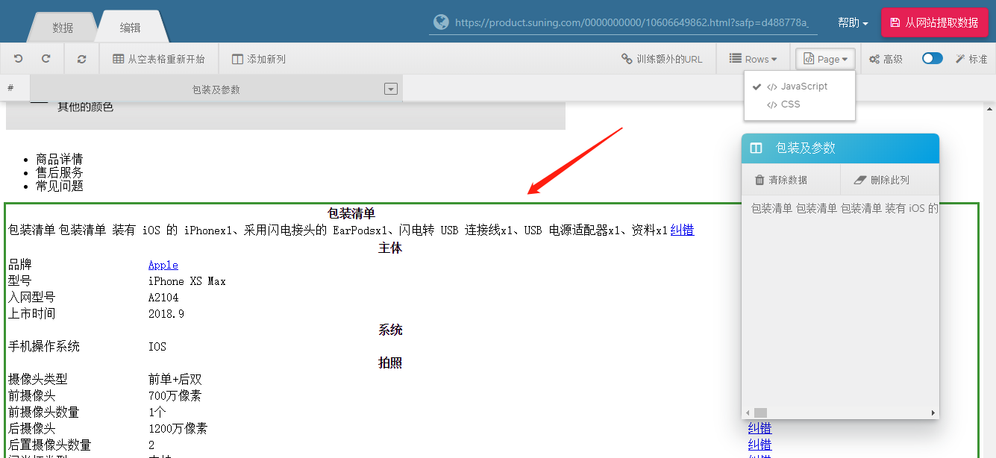Select the redo icon in the toolbar

click(x=45, y=58)
